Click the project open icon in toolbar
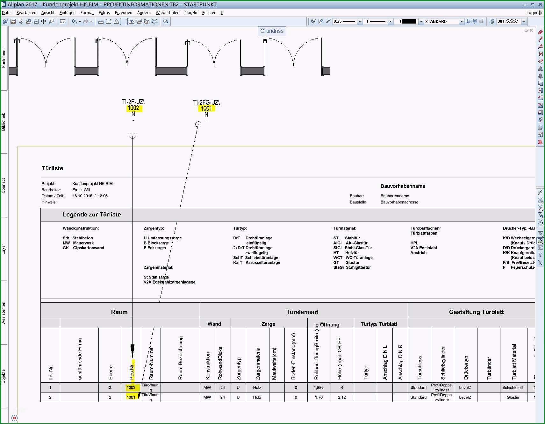Viewport: 545px width, 424px height. click(5, 21)
